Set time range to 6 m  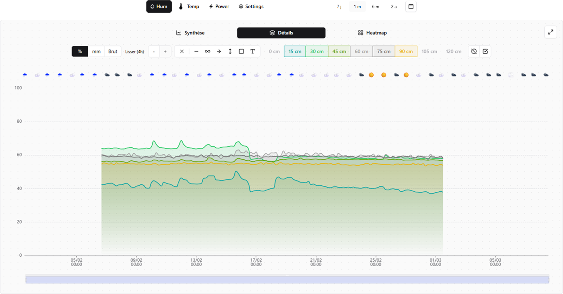point(375,7)
